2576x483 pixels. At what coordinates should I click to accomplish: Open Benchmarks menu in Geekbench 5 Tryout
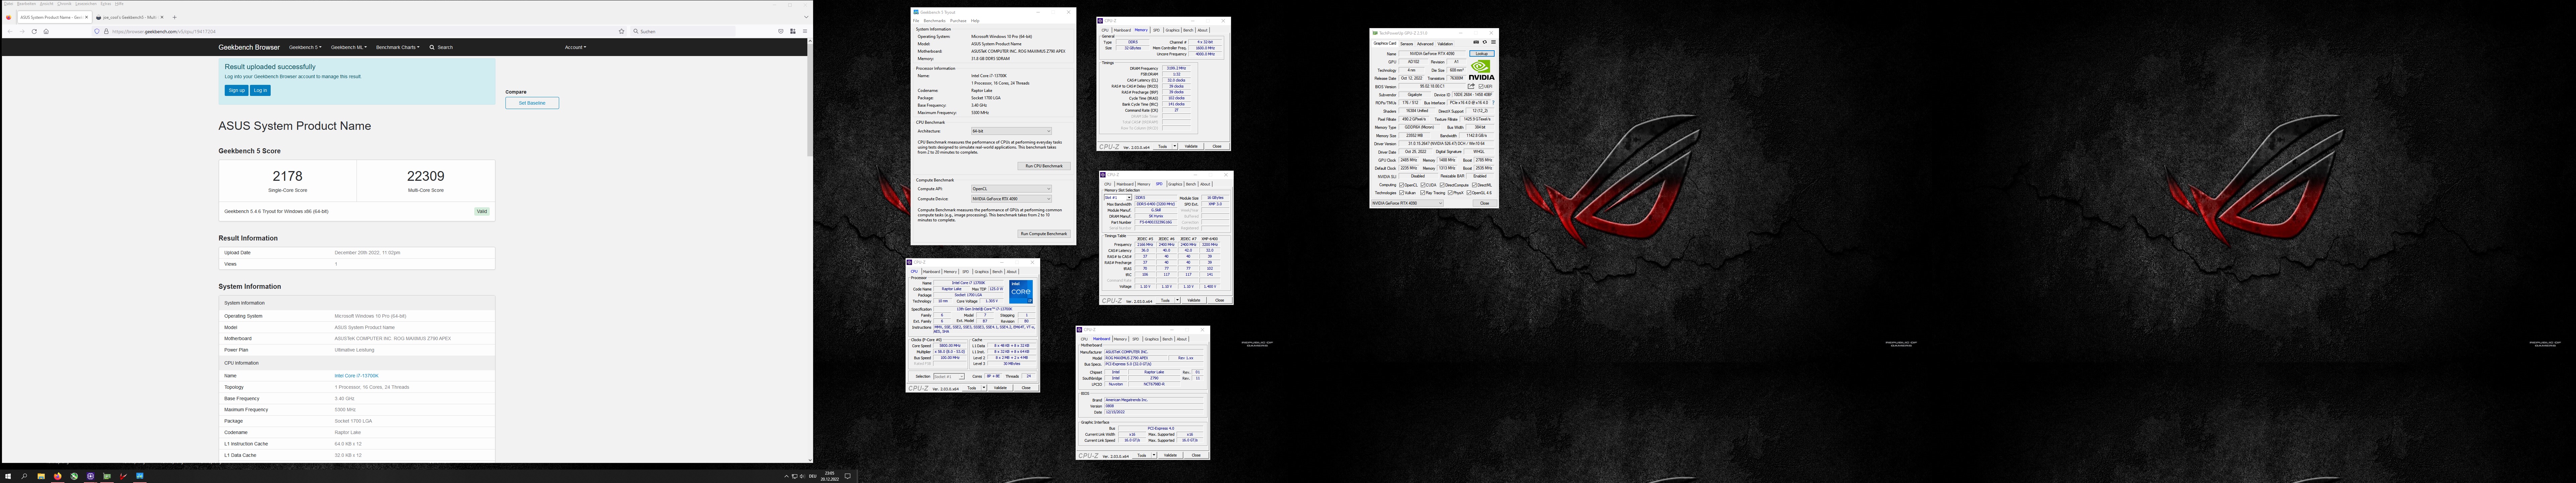click(935, 21)
